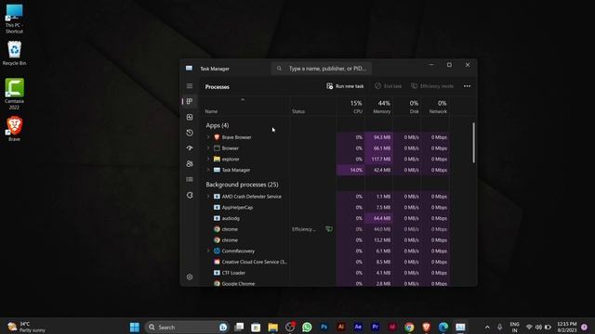The image size is (595, 334).
Task: Open the Windows Start menu
Action: pyautogui.click(x=134, y=328)
